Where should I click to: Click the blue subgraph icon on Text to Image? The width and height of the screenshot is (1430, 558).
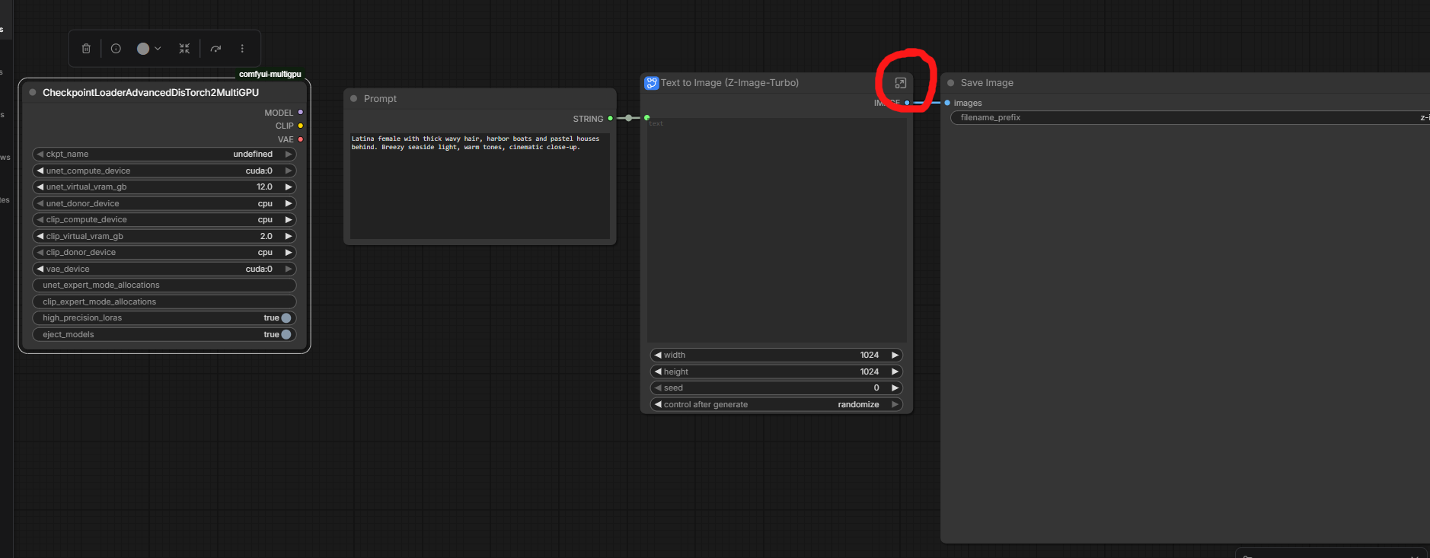coord(652,83)
